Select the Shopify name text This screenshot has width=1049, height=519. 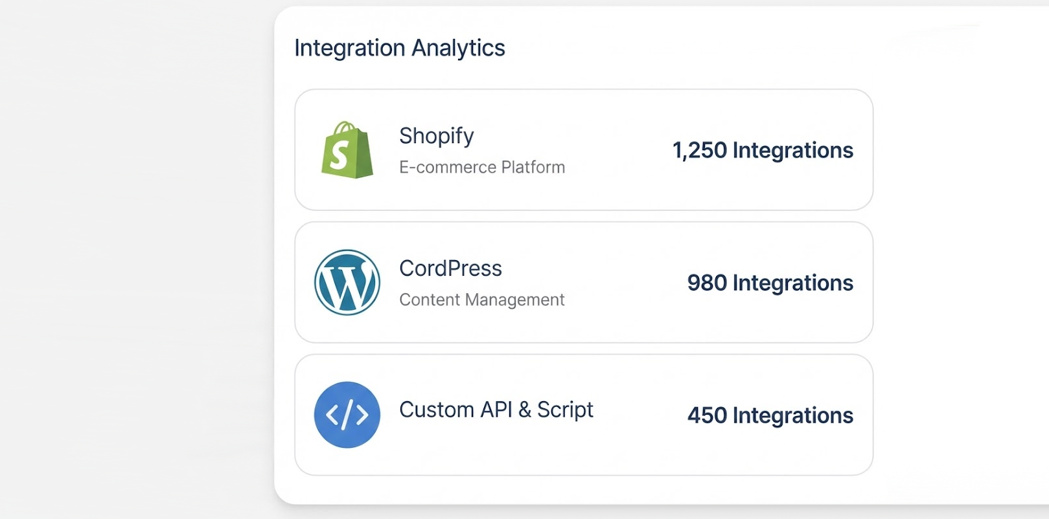click(x=437, y=137)
